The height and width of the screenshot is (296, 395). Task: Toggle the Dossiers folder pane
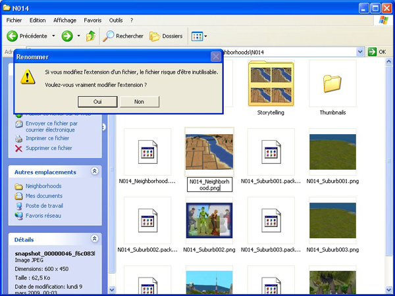click(166, 36)
